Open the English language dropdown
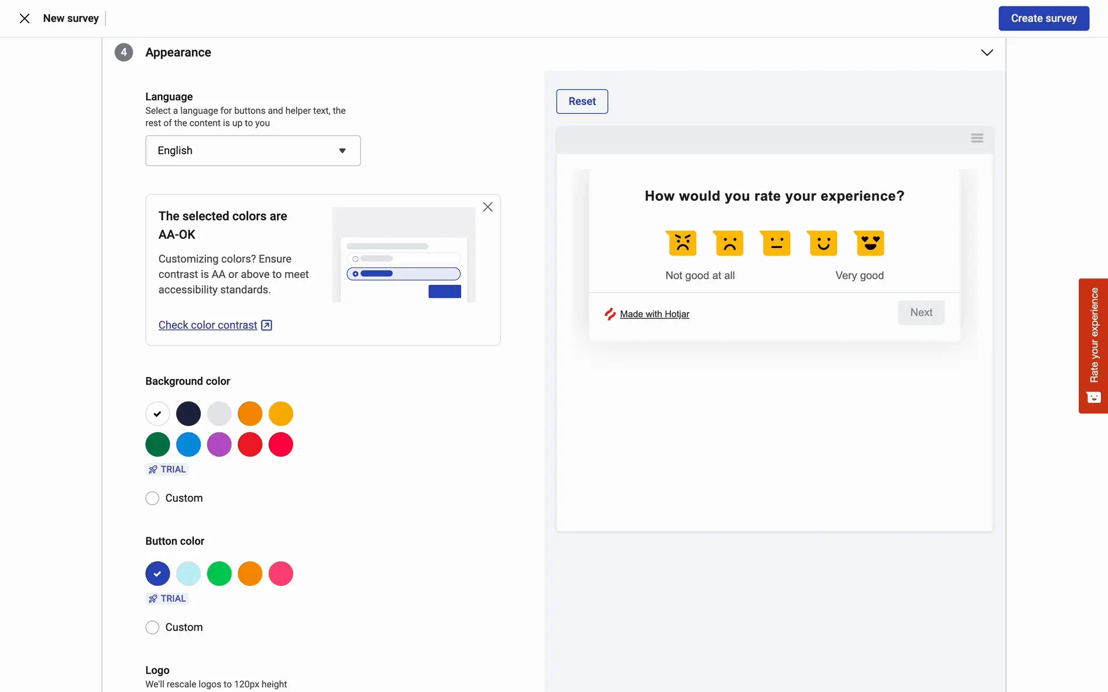The width and height of the screenshot is (1108, 692). (253, 151)
